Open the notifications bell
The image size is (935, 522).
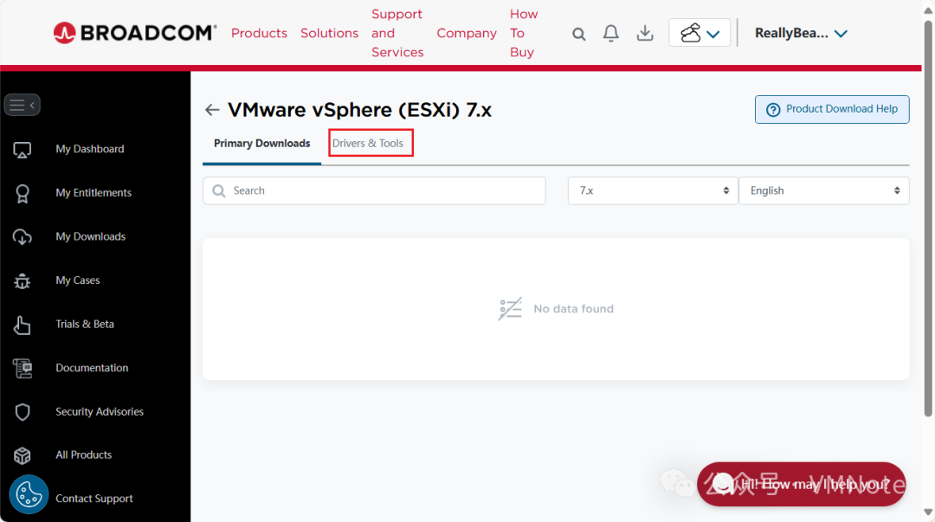click(x=610, y=34)
